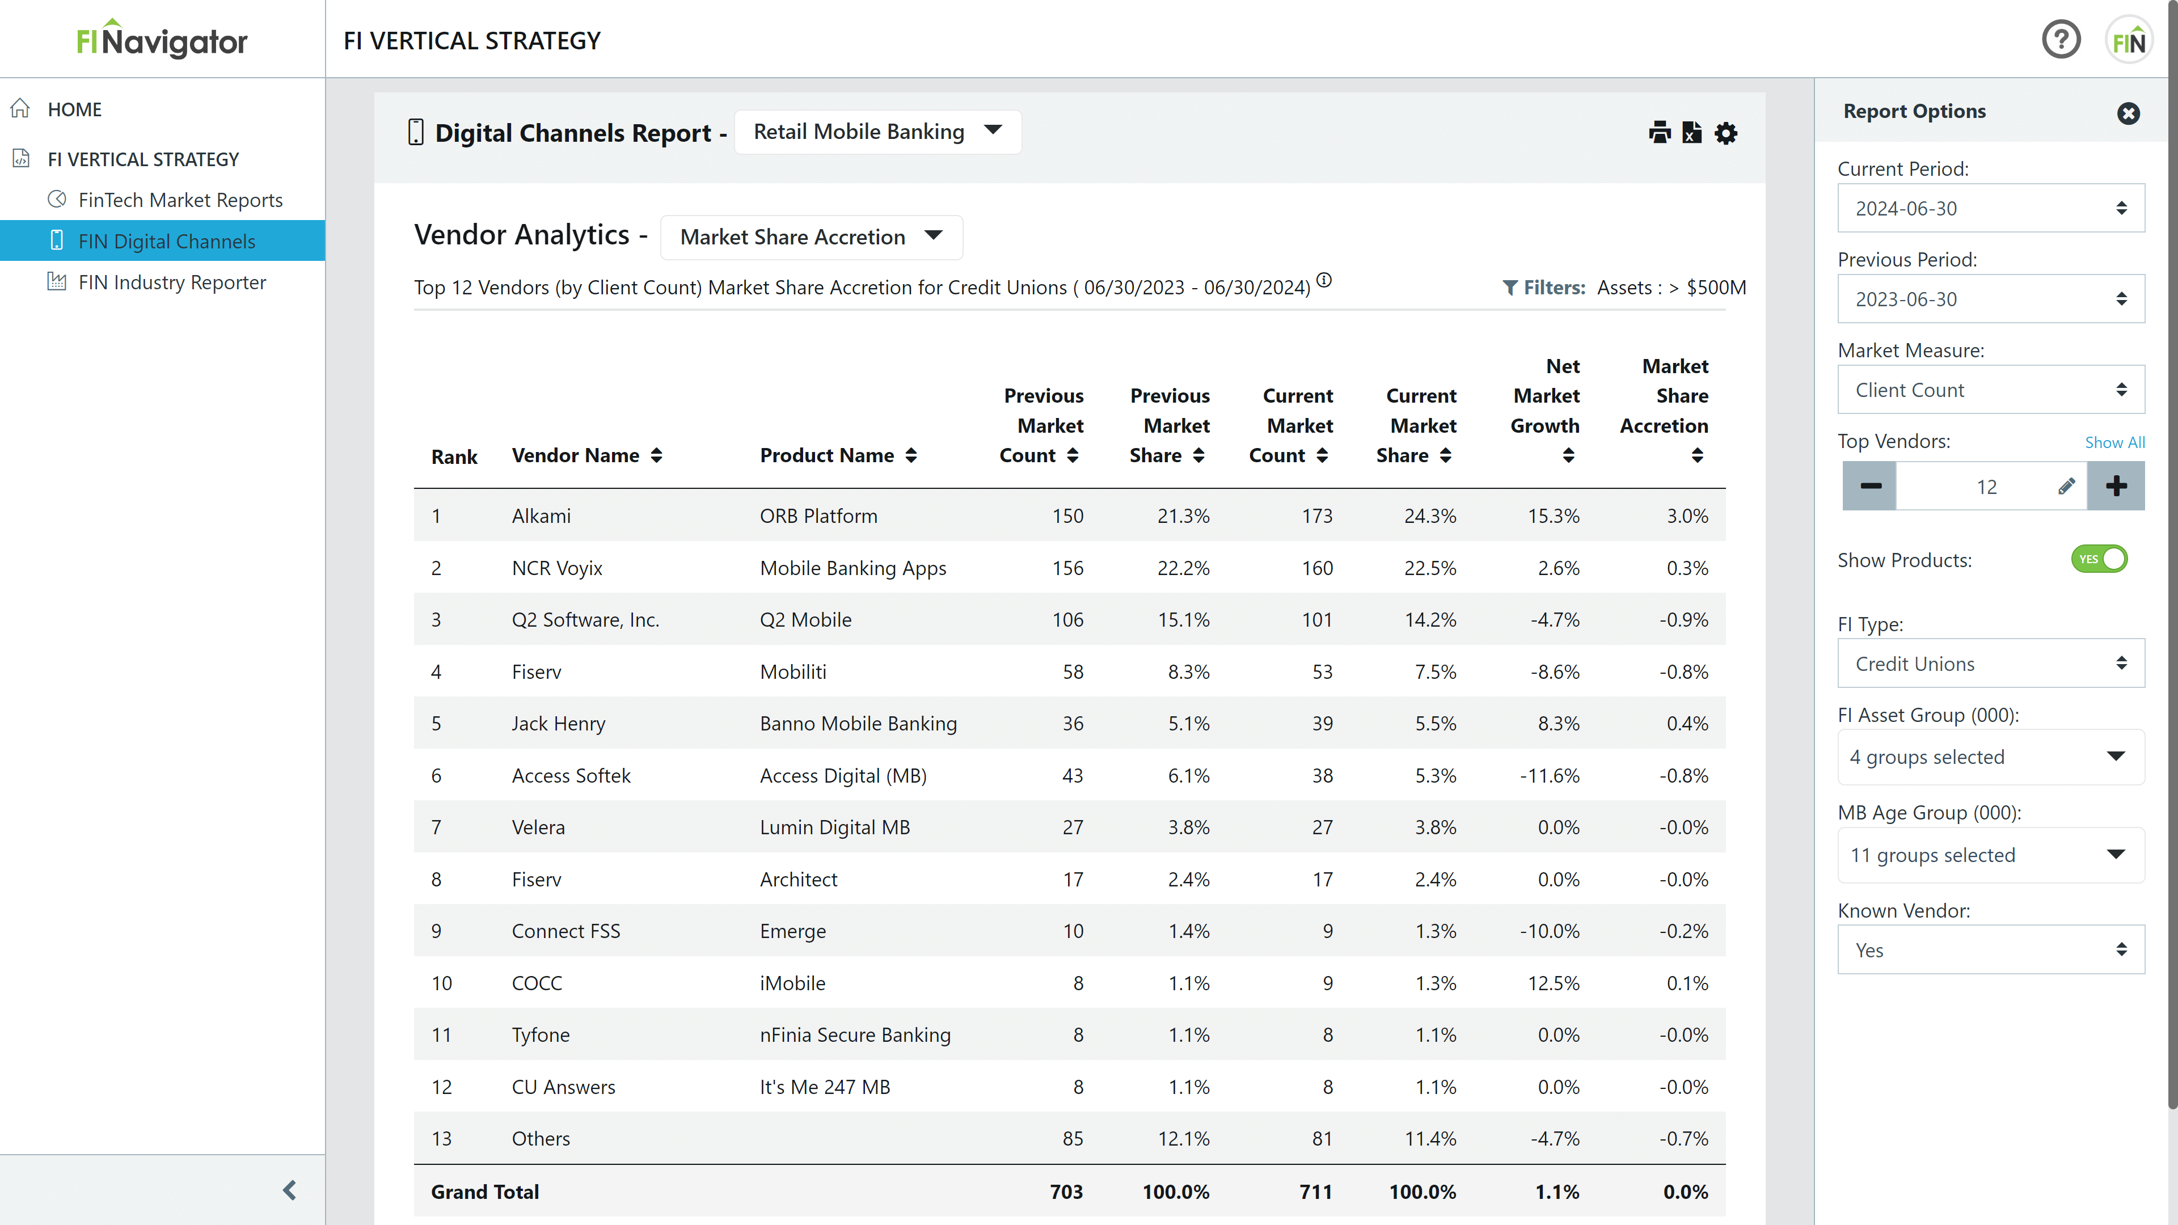Viewport: 2178px width, 1225px height.
Task: Click Assets > $500M filter text
Action: (x=1672, y=288)
